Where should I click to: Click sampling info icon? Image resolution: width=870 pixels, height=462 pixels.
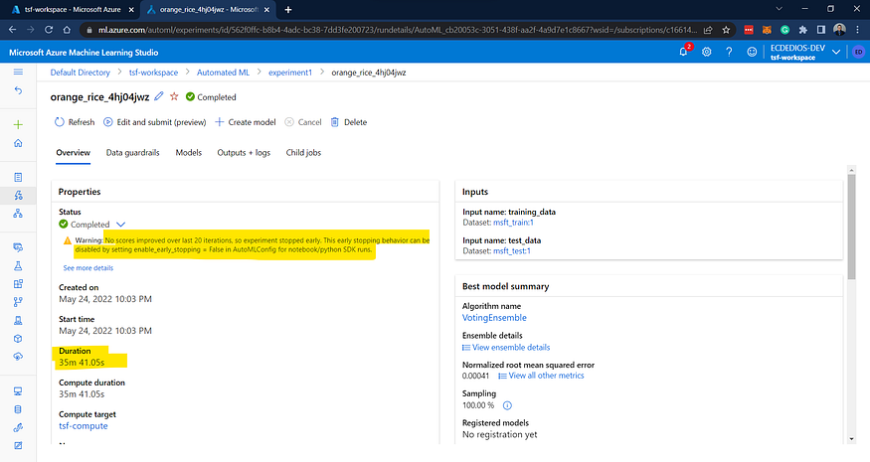click(x=507, y=405)
